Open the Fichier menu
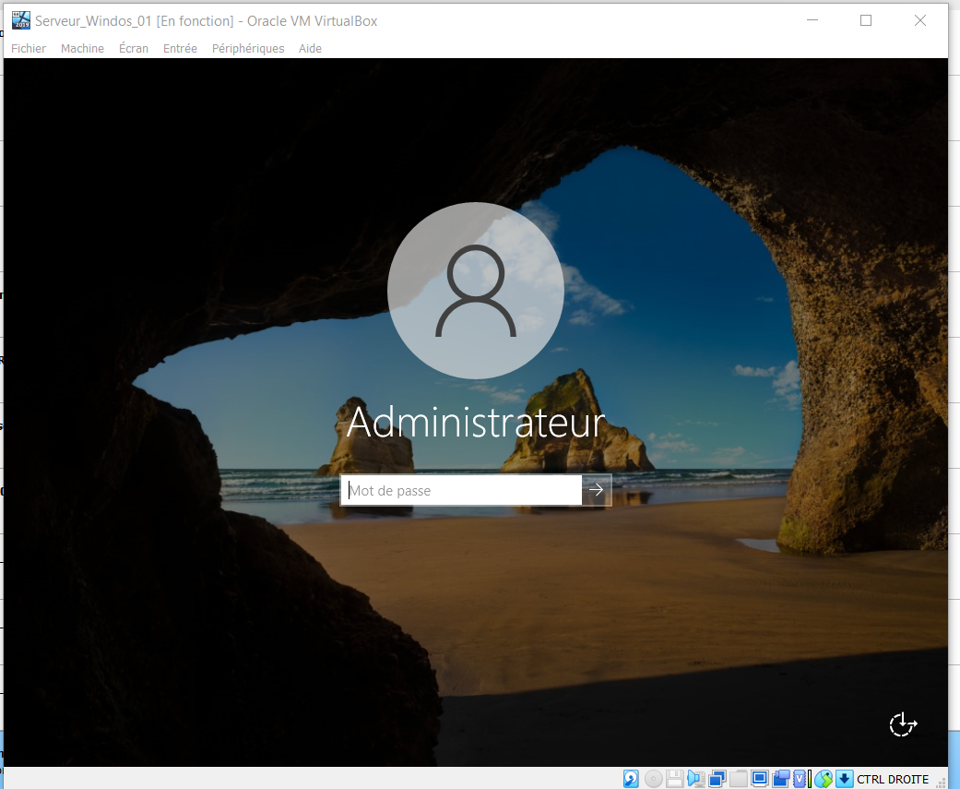Screen dimensions: 960x789 pos(29,48)
